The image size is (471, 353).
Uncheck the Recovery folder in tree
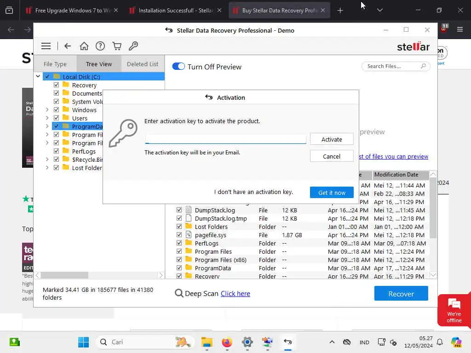56,85
